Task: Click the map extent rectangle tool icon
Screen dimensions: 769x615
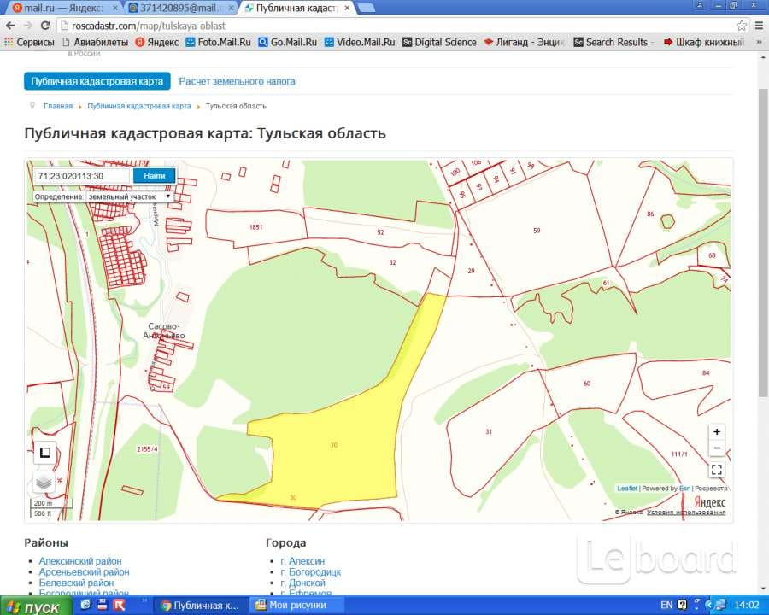Action: coord(45,452)
